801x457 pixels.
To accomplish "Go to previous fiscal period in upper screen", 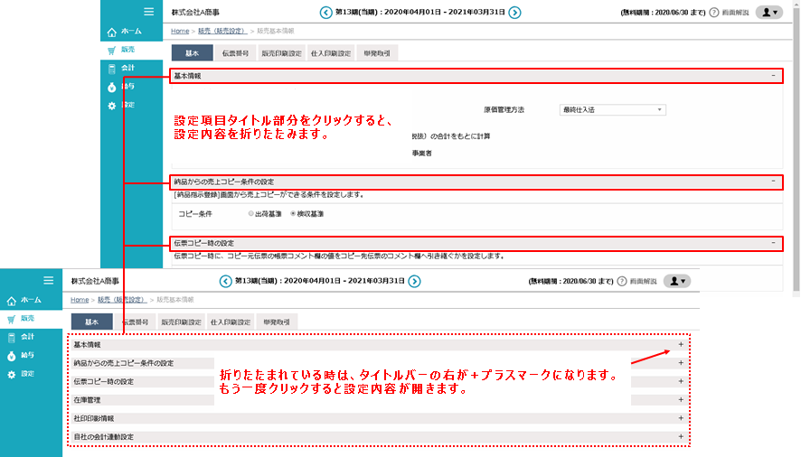I will [326, 13].
